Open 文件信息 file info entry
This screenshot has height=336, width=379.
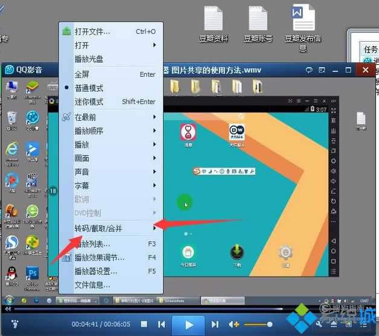[111, 285]
